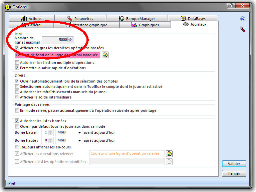Viewport: 256px width, 192px height.
Task: Select the Graphiques tab
Action: click(x=145, y=25)
